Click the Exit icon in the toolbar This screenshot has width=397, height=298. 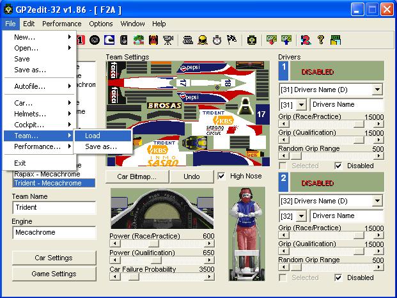click(x=336, y=40)
